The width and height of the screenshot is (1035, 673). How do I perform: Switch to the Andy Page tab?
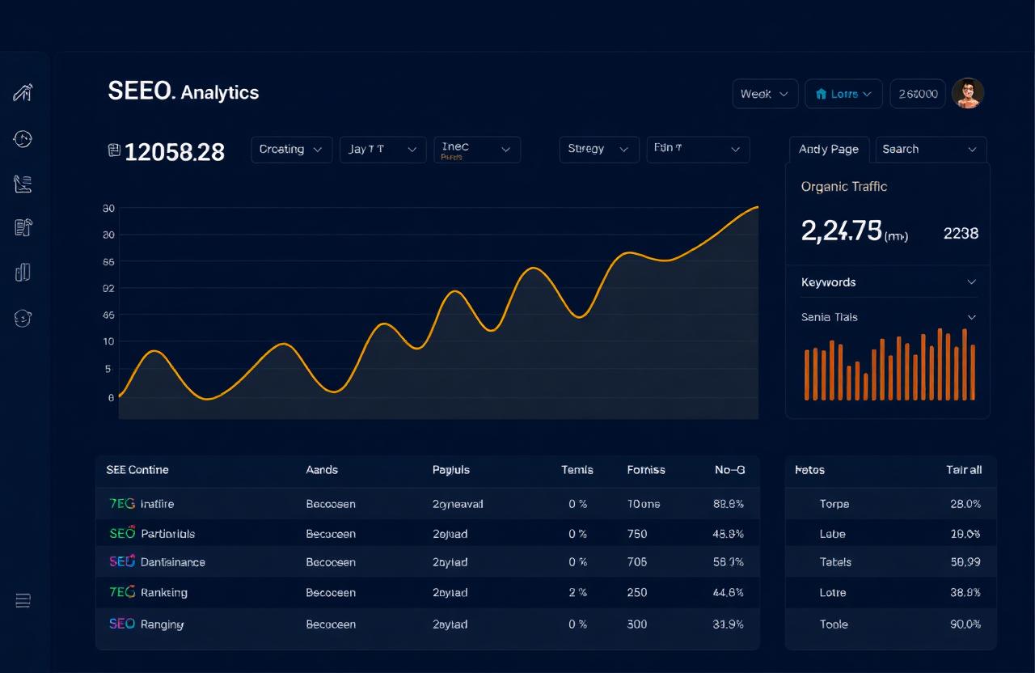829,150
